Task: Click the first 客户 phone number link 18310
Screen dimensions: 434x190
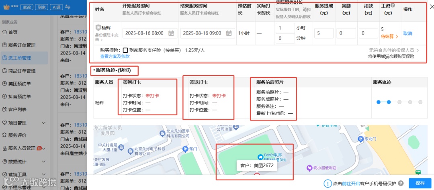Action: coord(80,32)
